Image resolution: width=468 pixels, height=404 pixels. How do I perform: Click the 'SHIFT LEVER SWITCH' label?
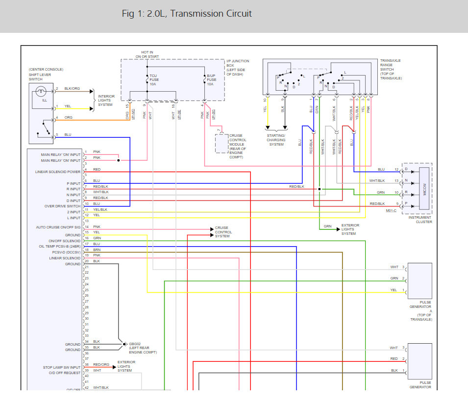(x=40, y=77)
